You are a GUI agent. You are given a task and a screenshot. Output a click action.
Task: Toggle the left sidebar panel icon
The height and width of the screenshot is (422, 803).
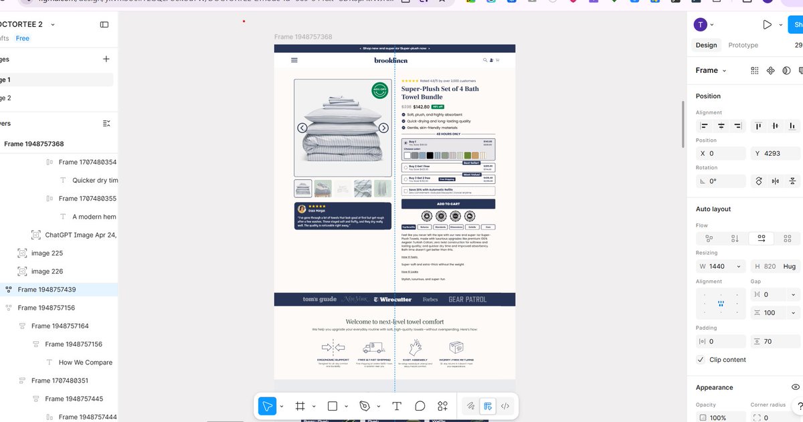pos(104,25)
